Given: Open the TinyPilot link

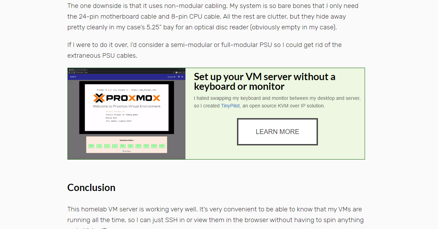Looking at the screenshot, I should (x=230, y=106).
